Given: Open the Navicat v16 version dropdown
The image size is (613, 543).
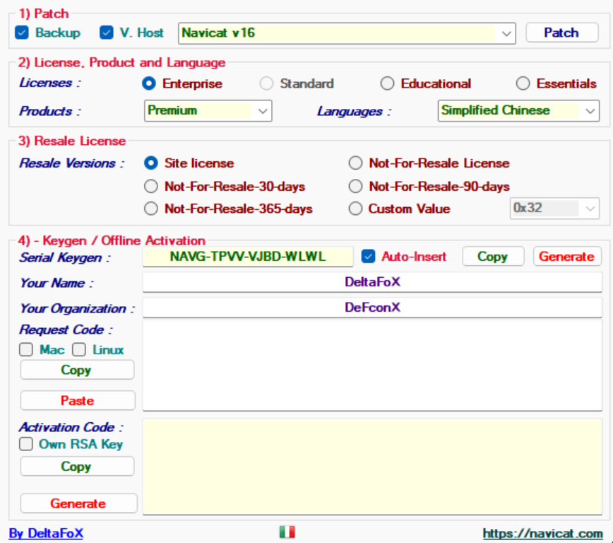Looking at the screenshot, I should 506,33.
